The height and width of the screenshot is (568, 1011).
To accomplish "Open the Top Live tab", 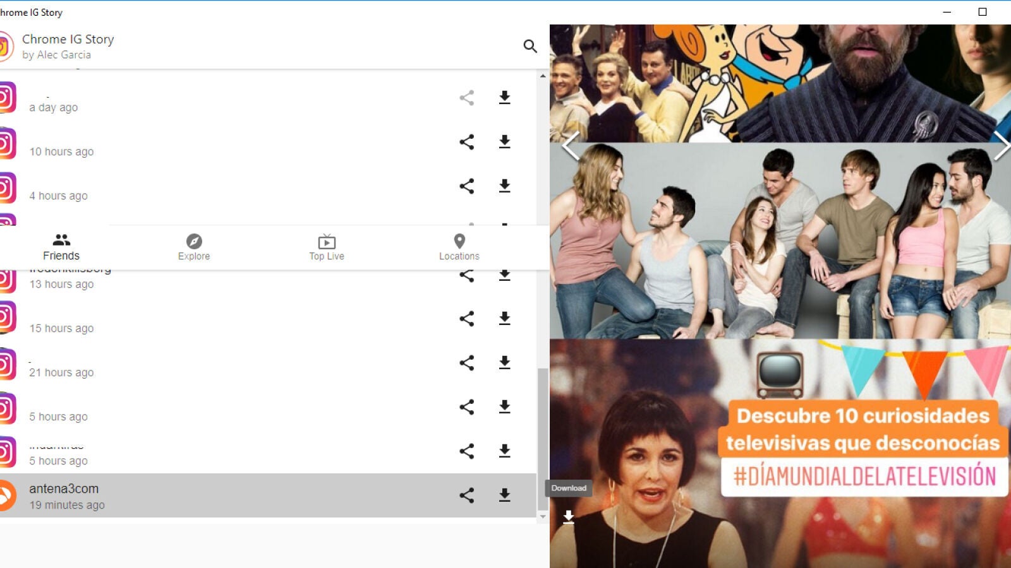I will tap(327, 247).
